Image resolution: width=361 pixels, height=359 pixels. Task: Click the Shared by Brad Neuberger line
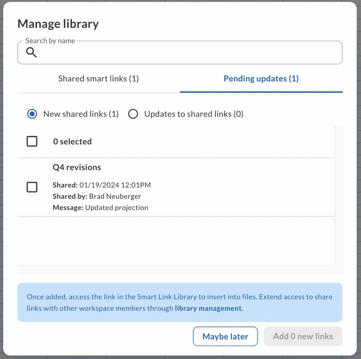(97, 197)
